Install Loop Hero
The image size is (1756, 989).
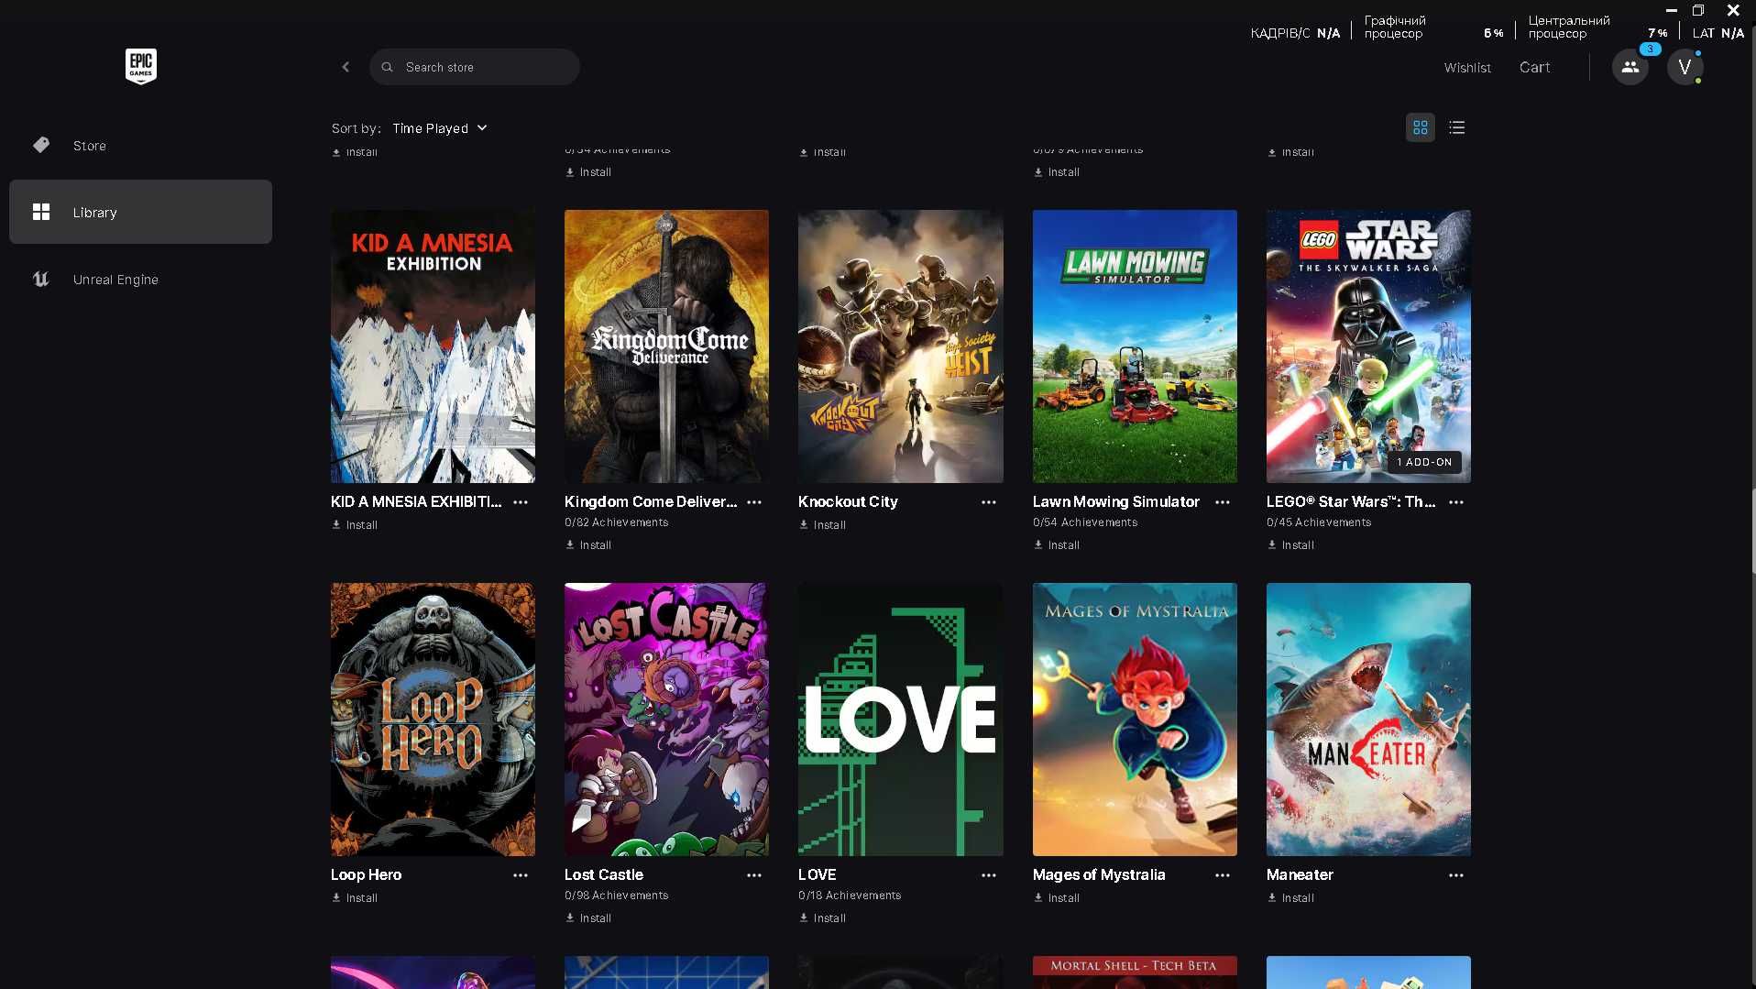point(355,898)
